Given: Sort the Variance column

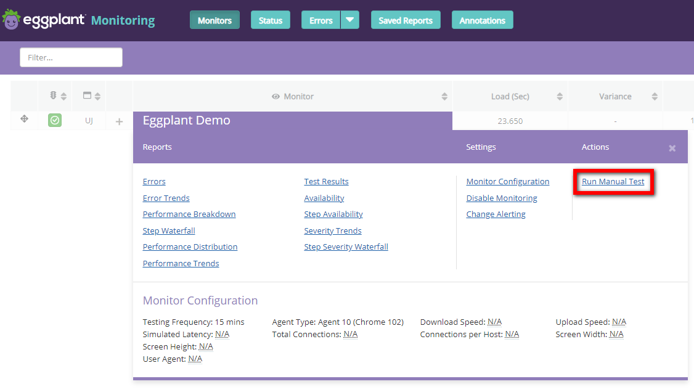Looking at the screenshot, I should (x=654, y=96).
